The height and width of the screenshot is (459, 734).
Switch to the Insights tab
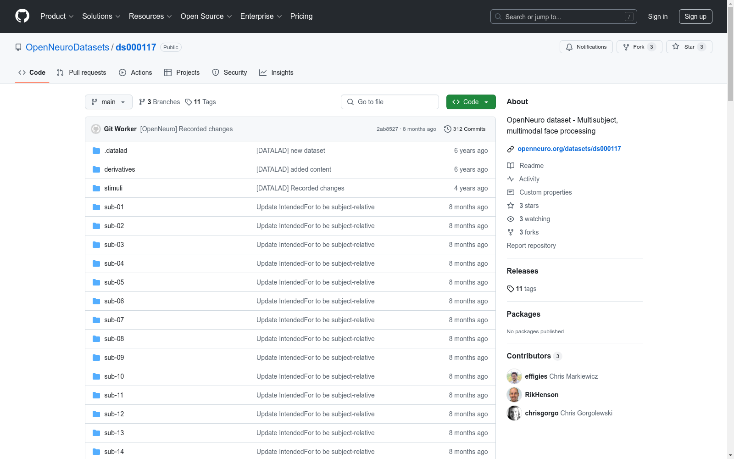pyautogui.click(x=276, y=73)
